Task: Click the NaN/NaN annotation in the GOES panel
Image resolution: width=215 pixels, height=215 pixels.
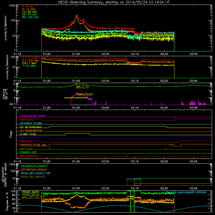Action: pos(84,94)
